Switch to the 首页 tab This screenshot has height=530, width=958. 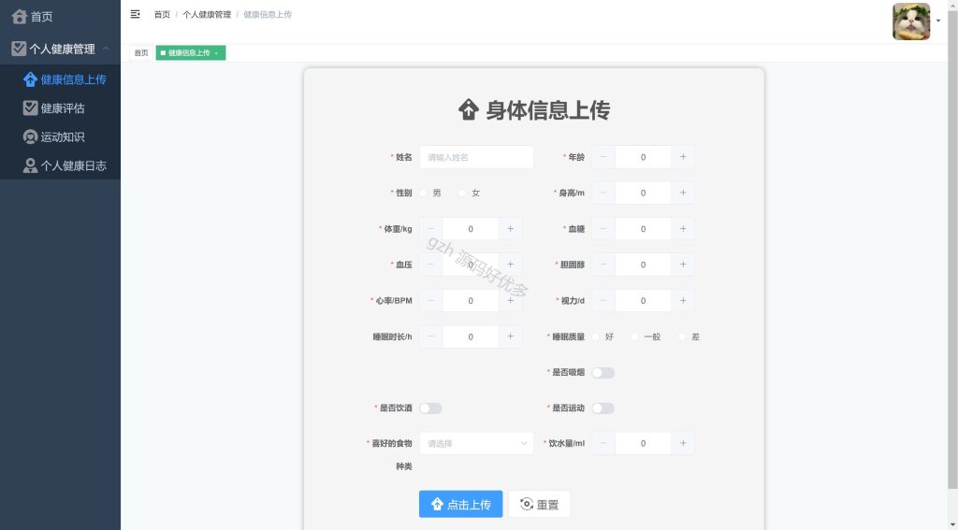(x=141, y=53)
